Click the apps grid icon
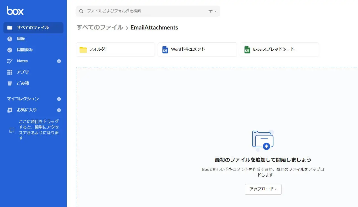Image resolution: width=358 pixels, height=207 pixels. (10, 72)
